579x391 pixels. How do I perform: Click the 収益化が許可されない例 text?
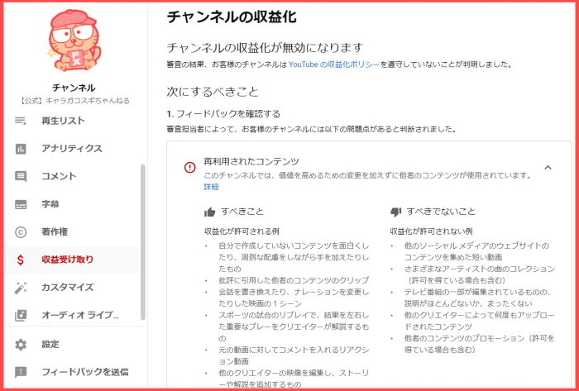click(x=431, y=231)
